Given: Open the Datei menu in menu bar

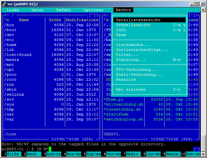Looking at the screenshot, I should tap(37, 10).
